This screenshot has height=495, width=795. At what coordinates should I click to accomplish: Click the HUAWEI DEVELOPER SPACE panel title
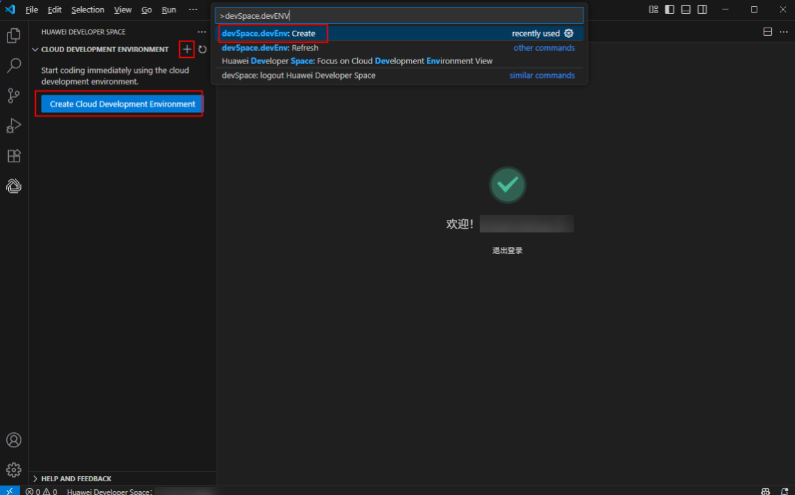click(84, 31)
